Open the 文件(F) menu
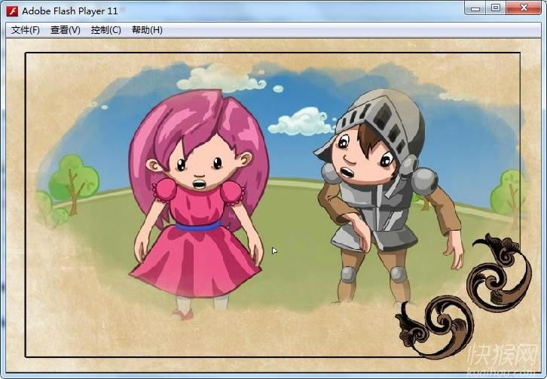This screenshot has width=547, height=379. click(26, 30)
